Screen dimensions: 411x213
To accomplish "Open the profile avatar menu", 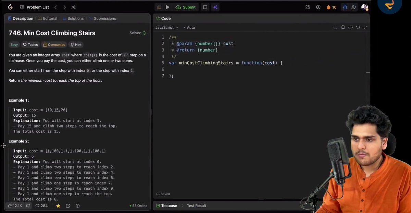I will [365, 7].
